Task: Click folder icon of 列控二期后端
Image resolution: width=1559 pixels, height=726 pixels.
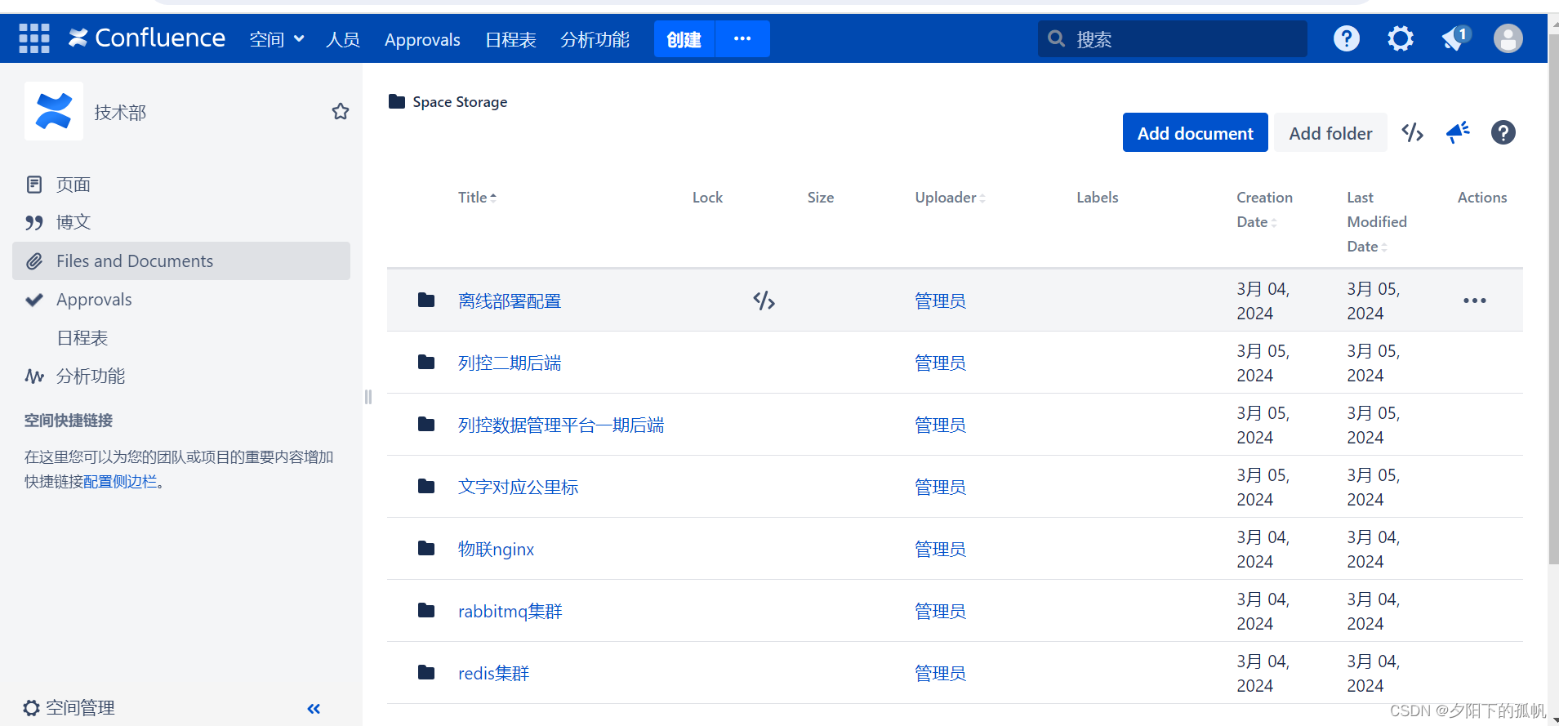Action: (426, 362)
